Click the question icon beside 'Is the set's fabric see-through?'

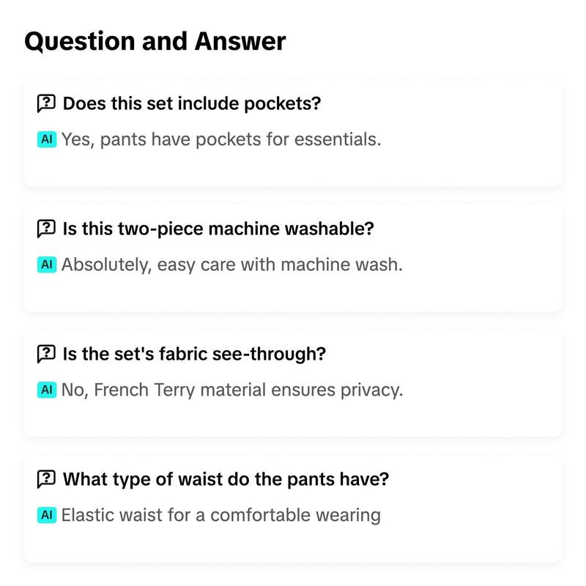(x=46, y=354)
